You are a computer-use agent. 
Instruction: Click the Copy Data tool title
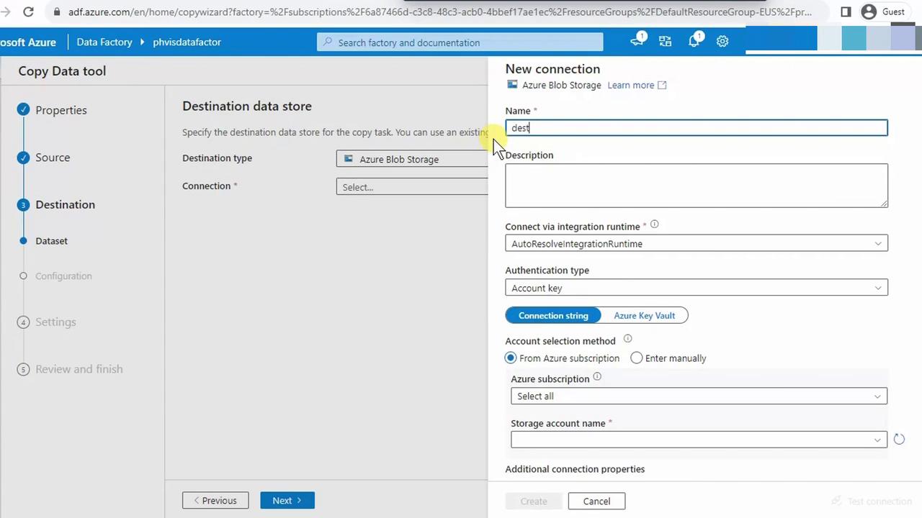click(x=62, y=71)
